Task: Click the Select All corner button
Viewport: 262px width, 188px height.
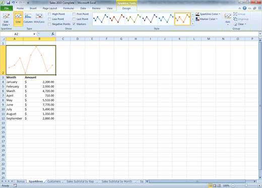Action: point(3,39)
